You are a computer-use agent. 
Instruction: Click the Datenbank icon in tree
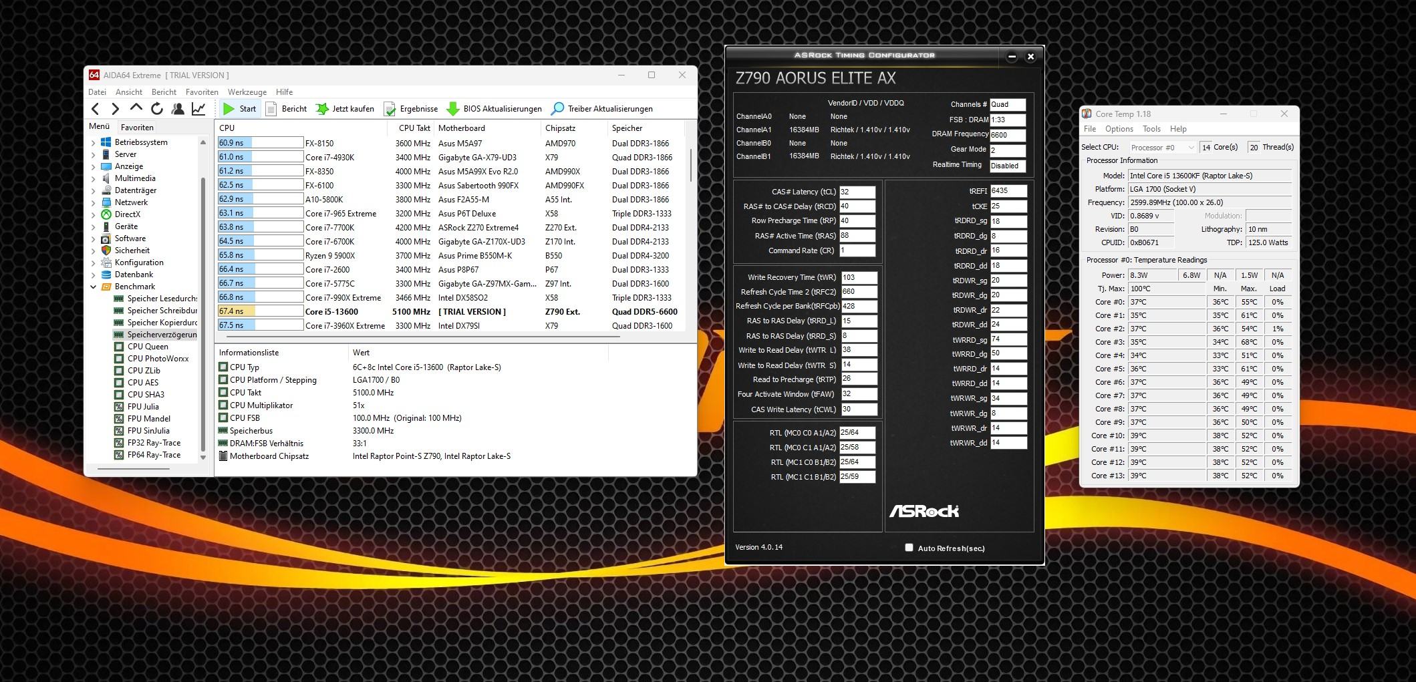[x=106, y=275]
